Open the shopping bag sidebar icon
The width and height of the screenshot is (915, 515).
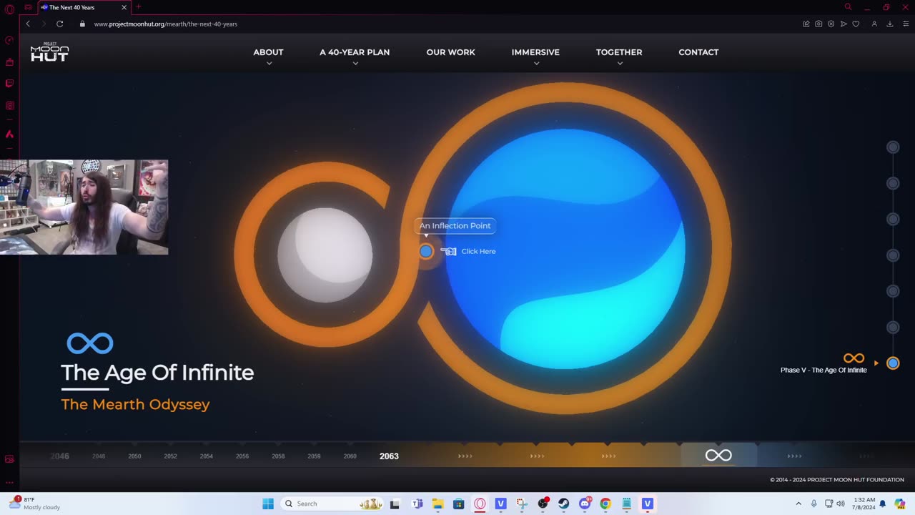coord(9,62)
